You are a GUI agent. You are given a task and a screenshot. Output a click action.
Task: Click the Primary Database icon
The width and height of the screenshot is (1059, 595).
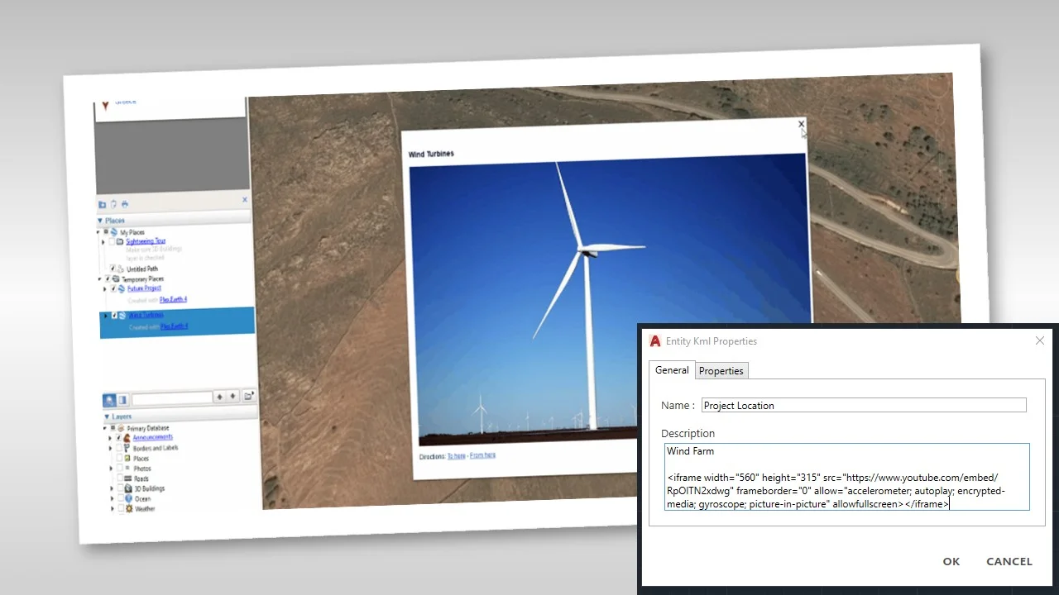pos(121,428)
